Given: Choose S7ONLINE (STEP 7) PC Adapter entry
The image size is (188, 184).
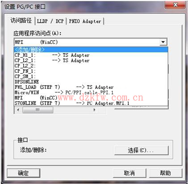Looking at the screenshot, I should (91, 103).
